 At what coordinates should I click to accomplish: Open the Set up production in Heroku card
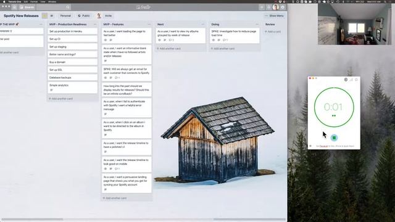[73, 31]
